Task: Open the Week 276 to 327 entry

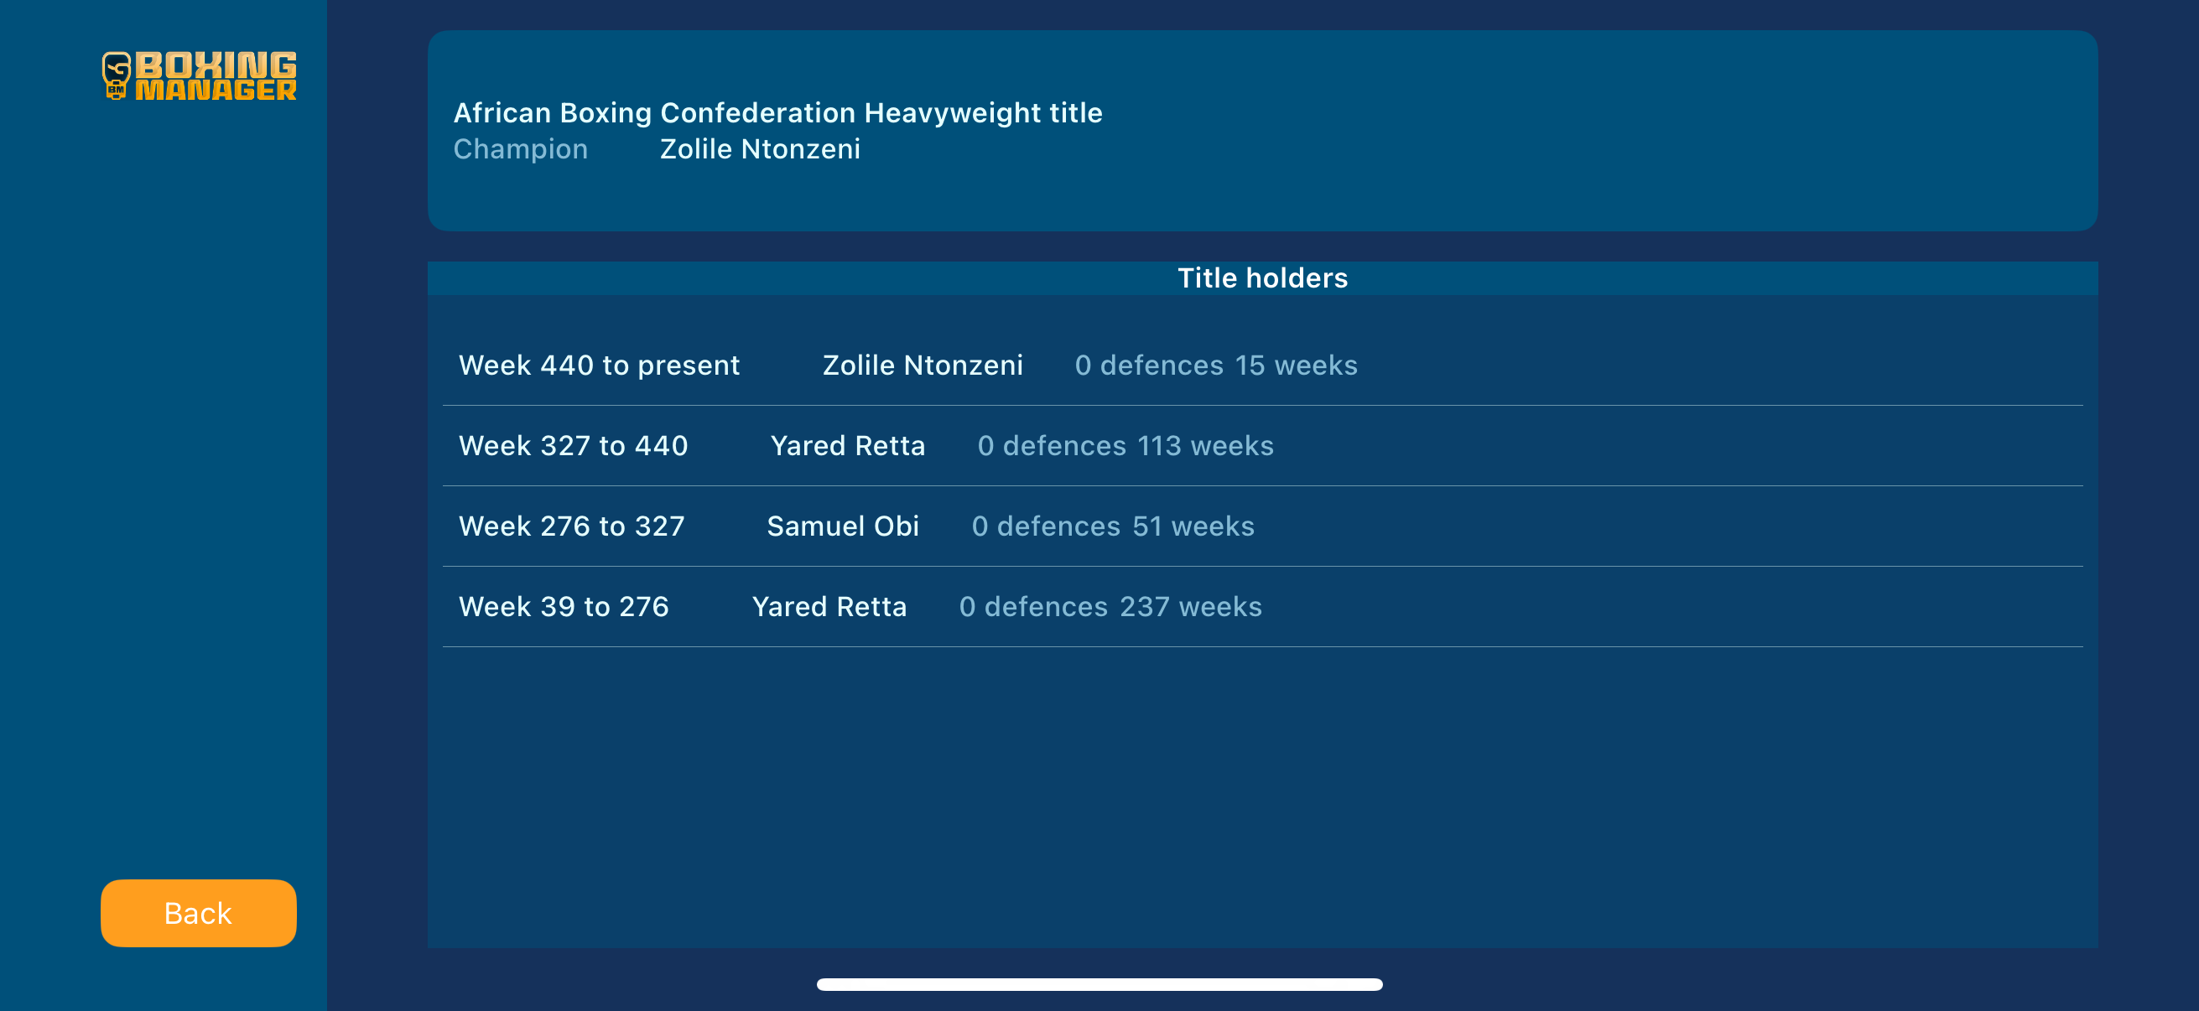Action: coord(1262,526)
